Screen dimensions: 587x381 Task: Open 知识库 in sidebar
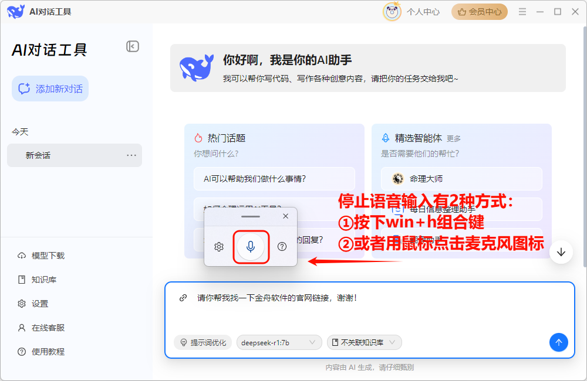tap(43, 280)
